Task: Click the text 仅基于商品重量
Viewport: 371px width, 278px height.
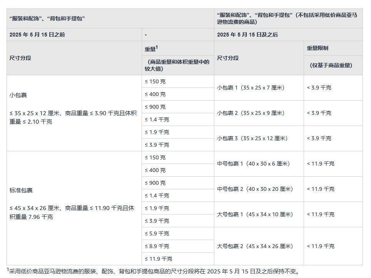Action: pos(331,65)
